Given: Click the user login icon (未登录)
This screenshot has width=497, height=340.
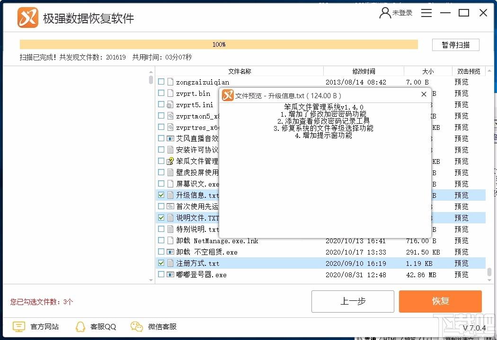Looking at the screenshot, I should pos(385,13).
